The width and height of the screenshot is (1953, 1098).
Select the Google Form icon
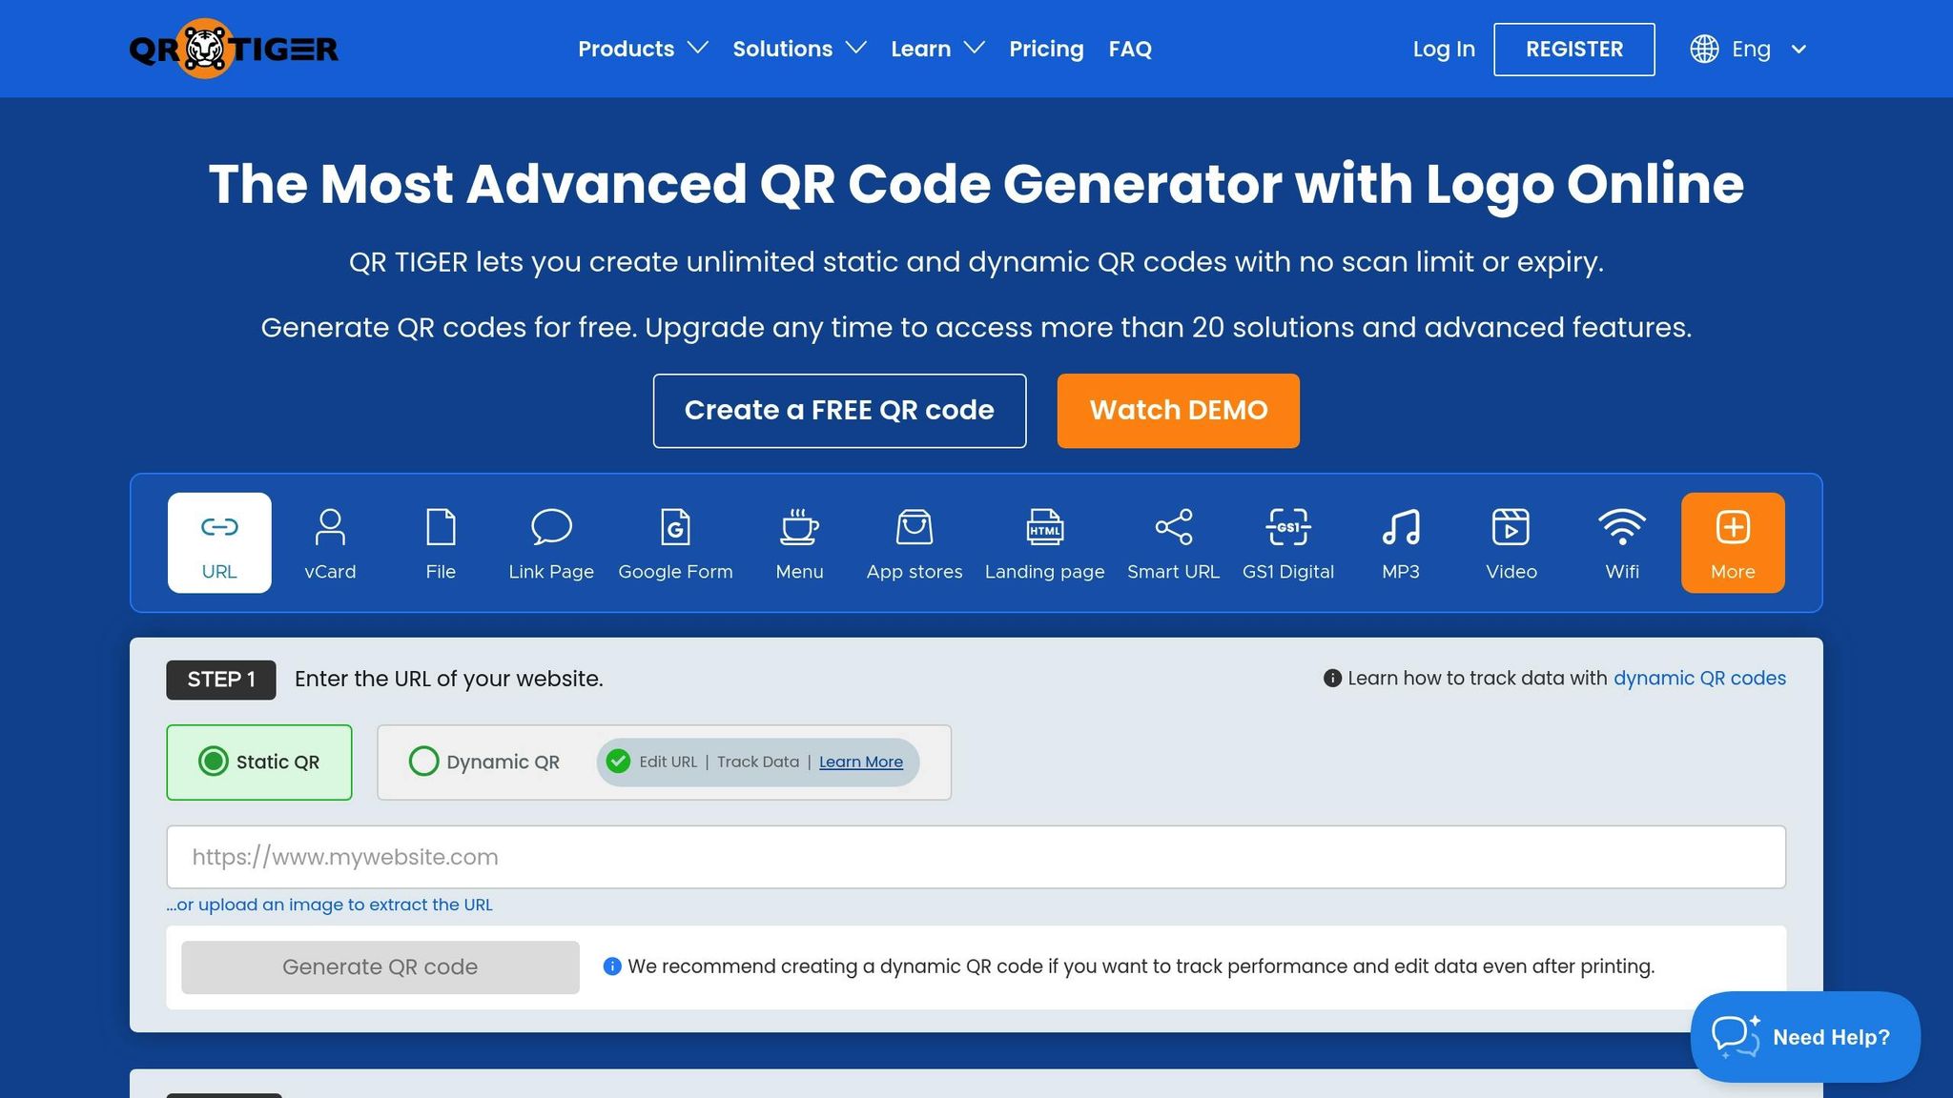(675, 527)
